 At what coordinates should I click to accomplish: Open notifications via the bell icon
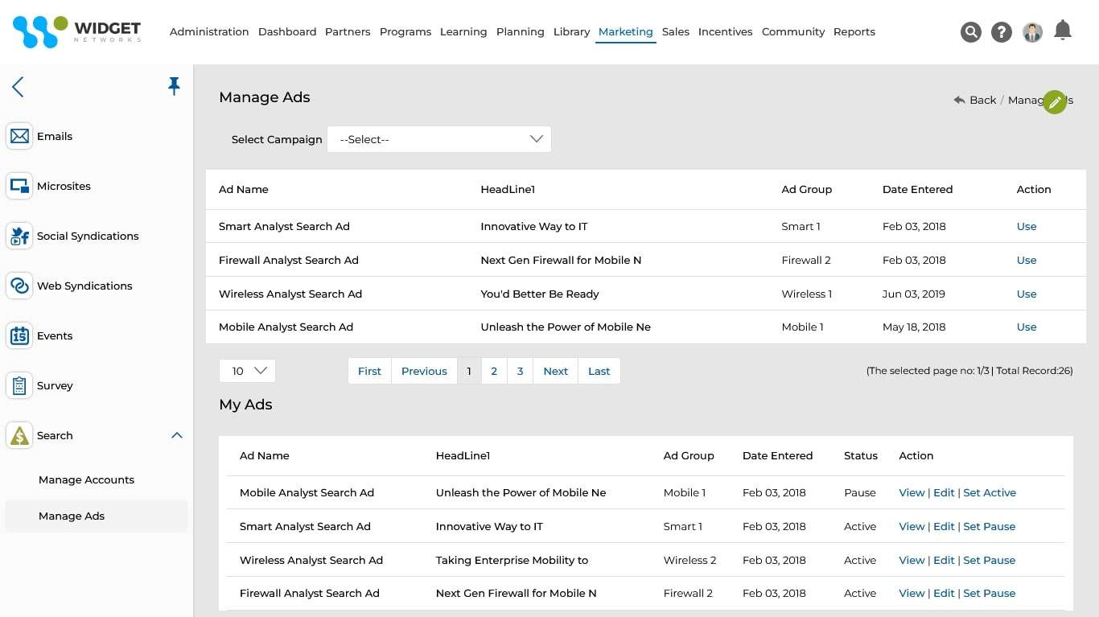click(x=1063, y=30)
